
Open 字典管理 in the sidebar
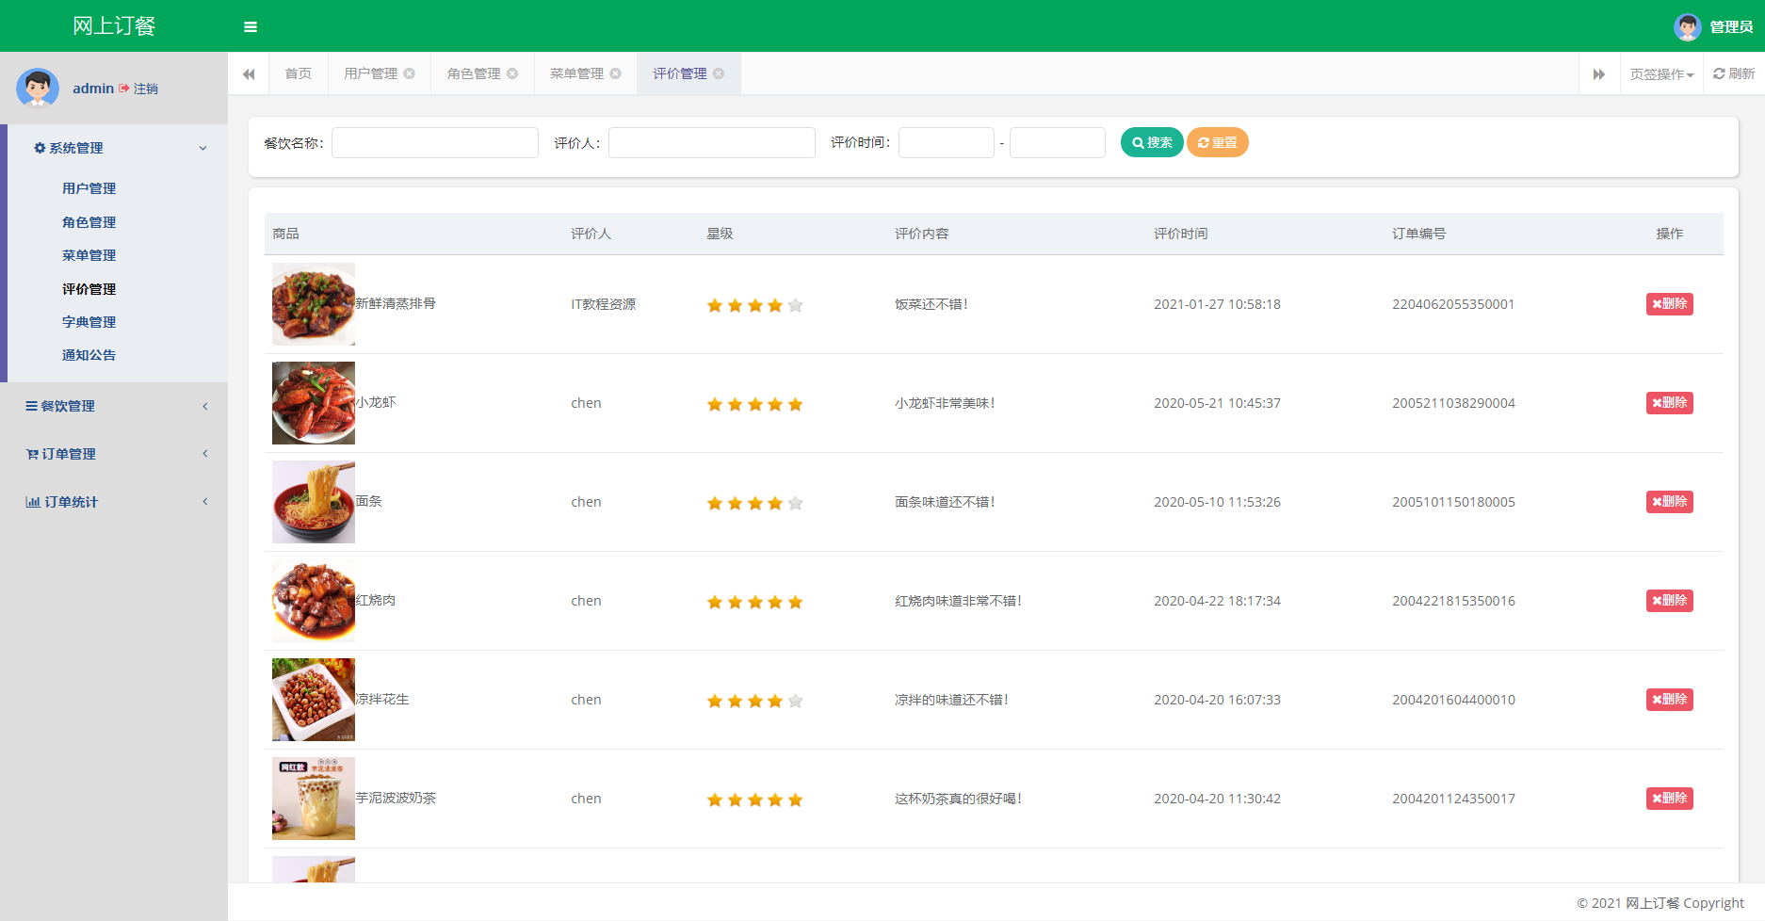tap(89, 322)
